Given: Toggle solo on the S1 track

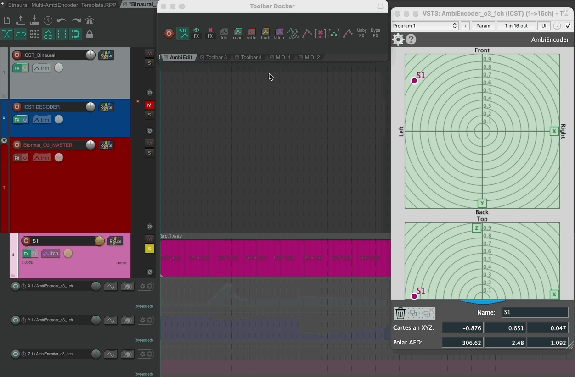Looking at the screenshot, I should pyautogui.click(x=149, y=249).
